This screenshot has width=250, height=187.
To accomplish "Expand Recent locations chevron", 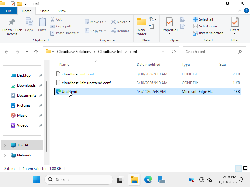I will [x=27, y=52].
